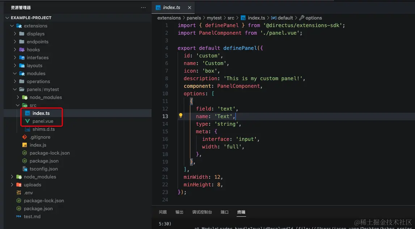Collapse the extensions folder chevron
This screenshot has width=415, height=229.
(12, 26)
